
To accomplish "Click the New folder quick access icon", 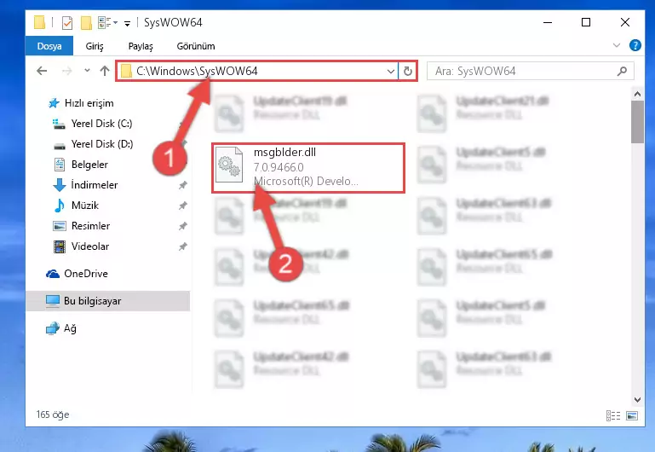I will [86, 22].
